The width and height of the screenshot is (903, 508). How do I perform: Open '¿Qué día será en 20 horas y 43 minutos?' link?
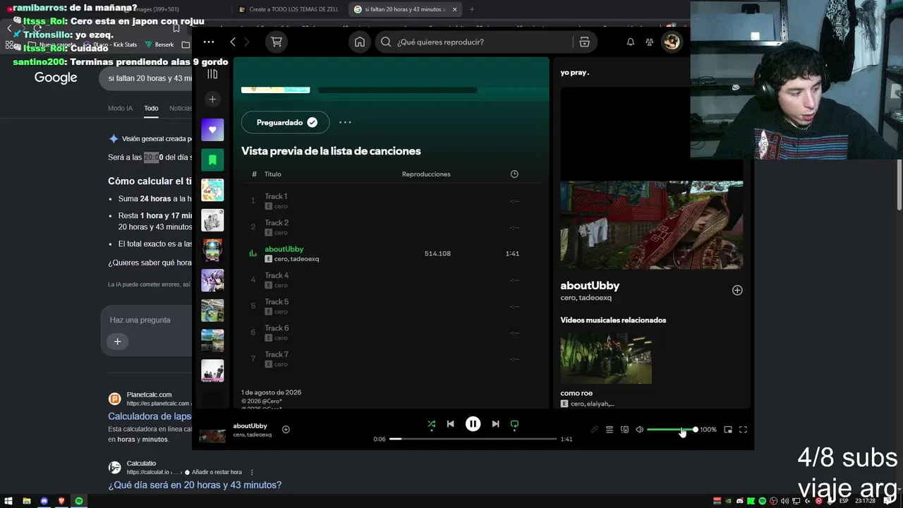(x=195, y=485)
